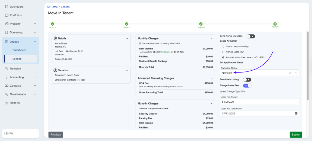The width and height of the screenshot is (312, 141).
Task: Click the Lease Fee Amount field
Action: click(259, 102)
